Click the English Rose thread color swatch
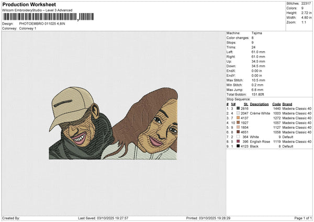This screenshot has height=222, width=314. (238, 141)
